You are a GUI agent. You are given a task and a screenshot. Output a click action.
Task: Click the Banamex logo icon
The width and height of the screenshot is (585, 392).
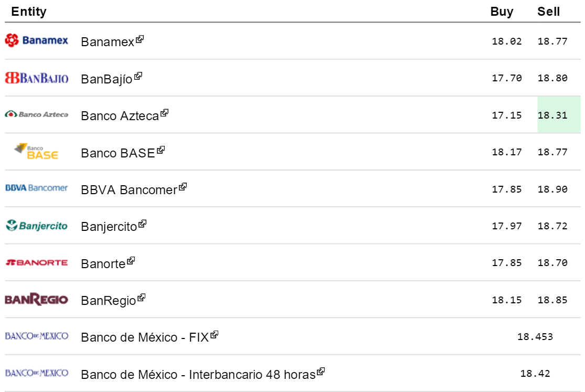click(x=36, y=40)
